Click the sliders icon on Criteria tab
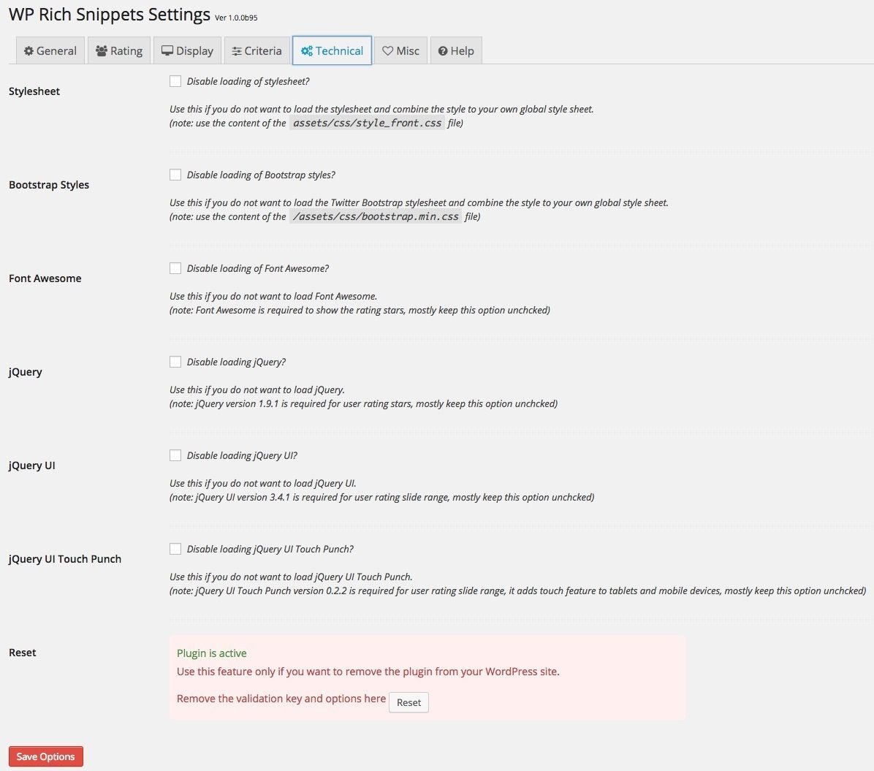Viewport: 874px width, 771px height. tap(237, 50)
